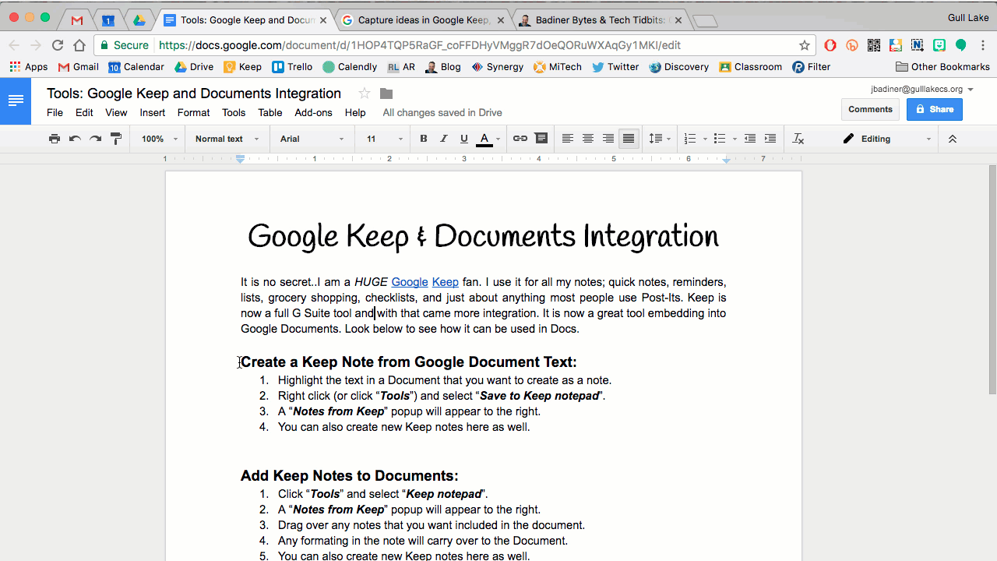Click the Bulleted list icon

click(719, 139)
